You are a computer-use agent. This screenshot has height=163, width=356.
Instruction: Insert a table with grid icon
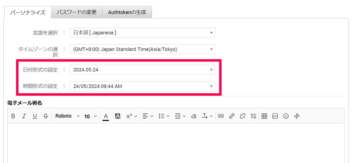click(264, 116)
